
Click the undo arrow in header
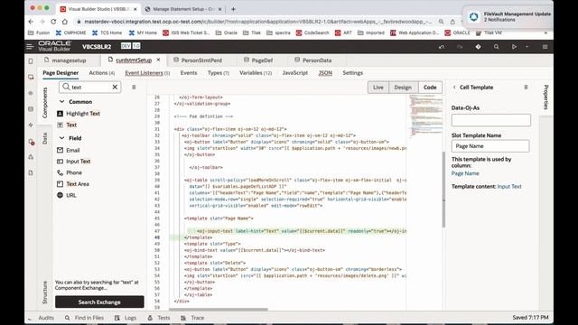(442, 47)
